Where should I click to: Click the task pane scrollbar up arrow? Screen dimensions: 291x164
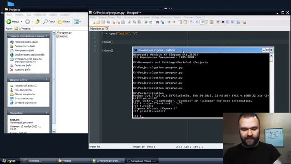click(54, 33)
